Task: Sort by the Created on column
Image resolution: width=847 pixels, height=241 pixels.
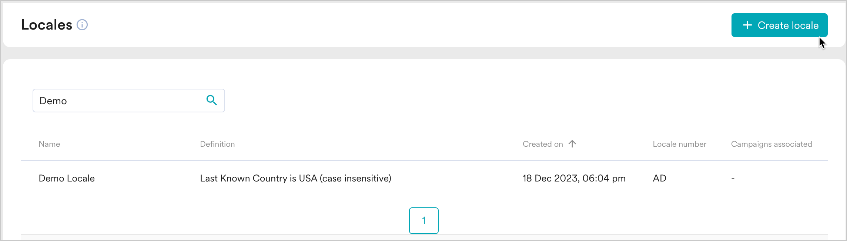Action: [543, 144]
